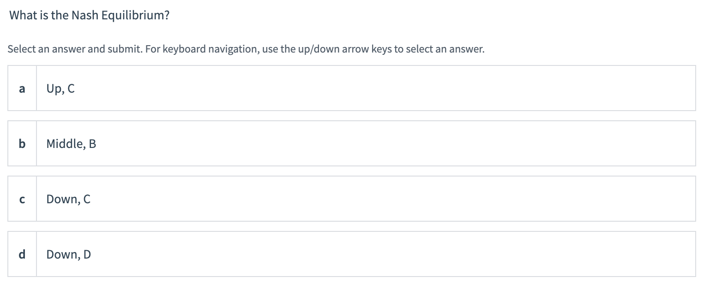Screen dimensions: 710x283
Task: Click the letter label 'd' beside Down, D
Action: coord(22,254)
